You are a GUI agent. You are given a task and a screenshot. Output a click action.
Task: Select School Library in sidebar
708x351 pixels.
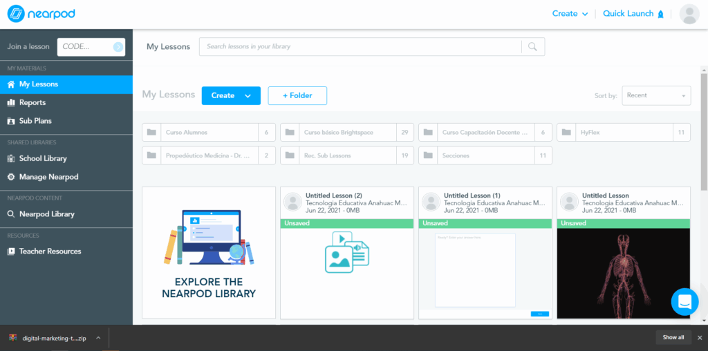[x=43, y=158]
